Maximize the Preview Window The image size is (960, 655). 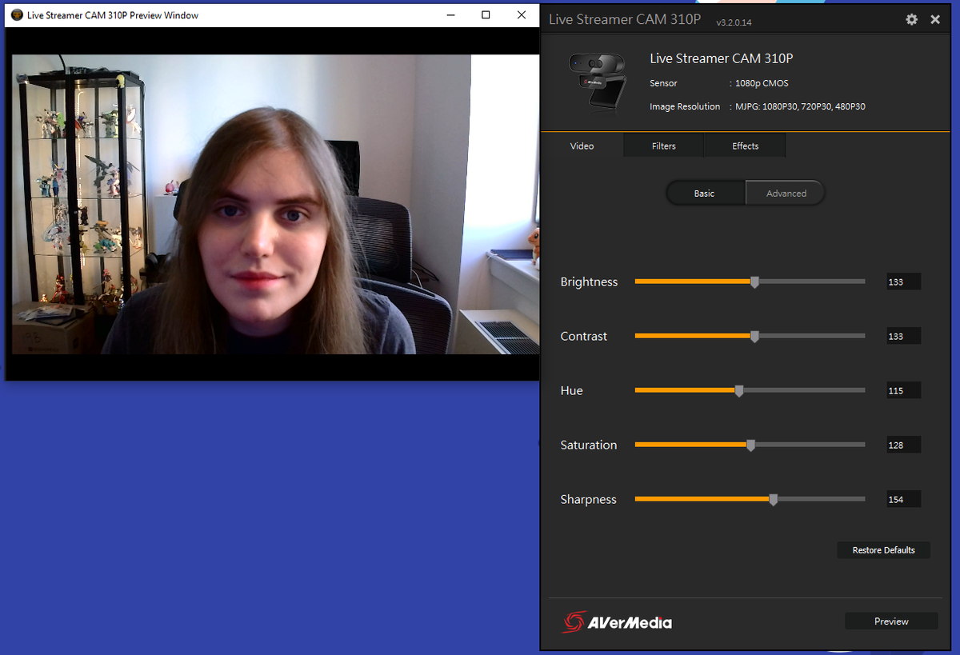coord(486,15)
